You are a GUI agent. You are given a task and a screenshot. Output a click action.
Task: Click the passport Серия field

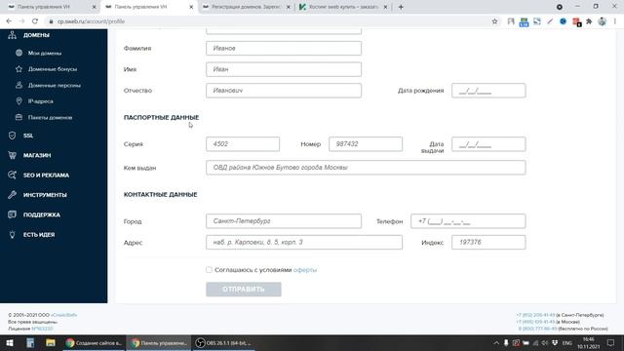(243, 144)
